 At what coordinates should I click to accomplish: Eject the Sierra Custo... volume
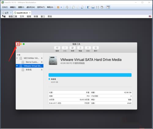coord(42,62)
